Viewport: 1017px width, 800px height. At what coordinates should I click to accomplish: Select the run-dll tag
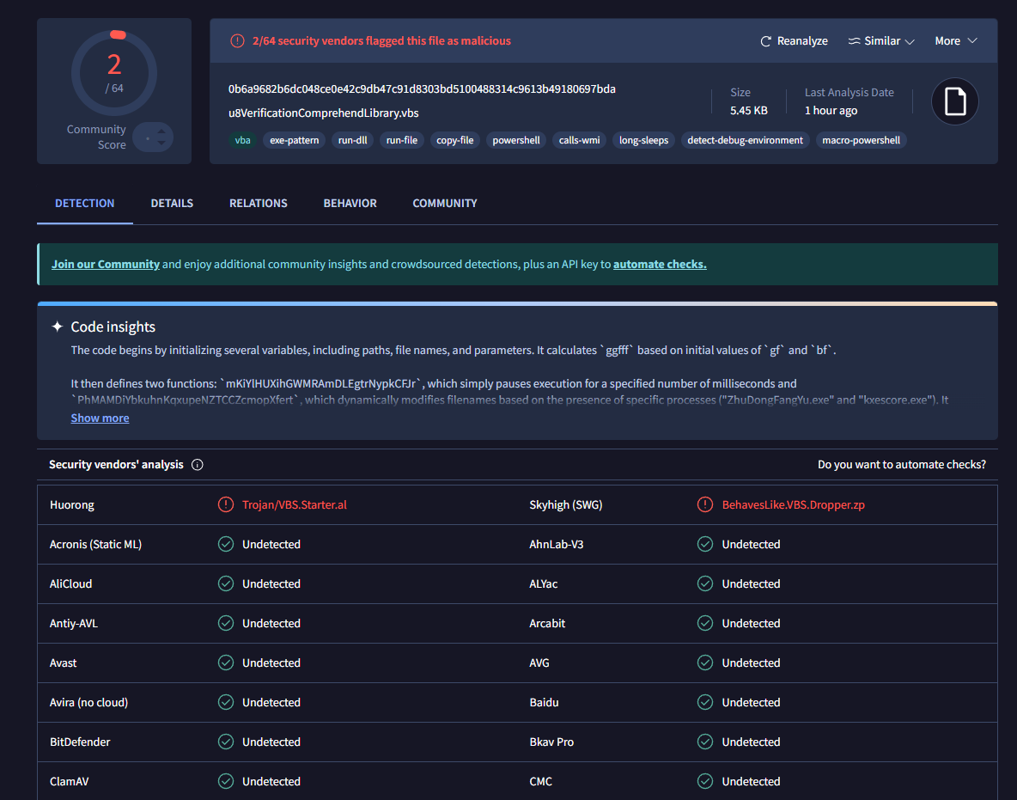(x=353, y=140)
